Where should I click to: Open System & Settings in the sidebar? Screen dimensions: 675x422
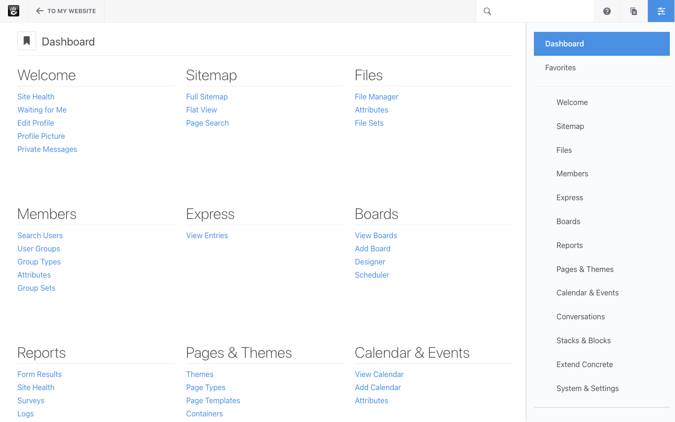tap(587, 388)
